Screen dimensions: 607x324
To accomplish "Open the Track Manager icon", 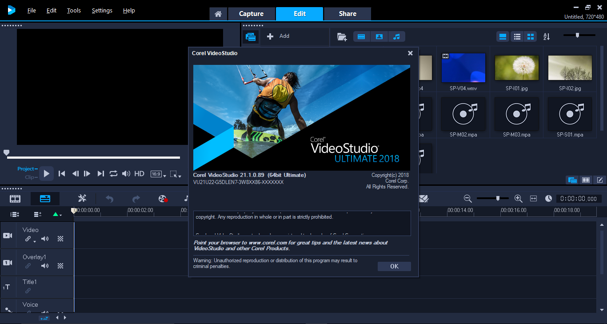I will click(x=38, y=214).
